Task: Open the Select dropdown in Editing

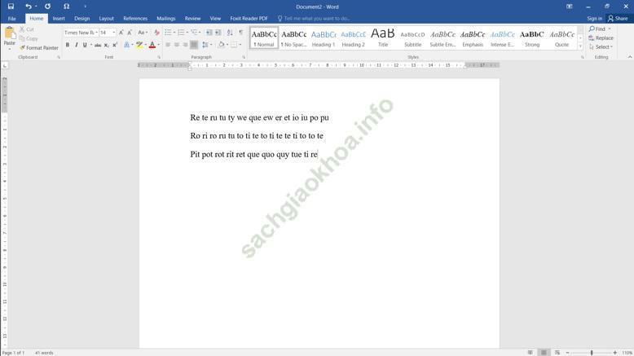Action: click(601, 47)
